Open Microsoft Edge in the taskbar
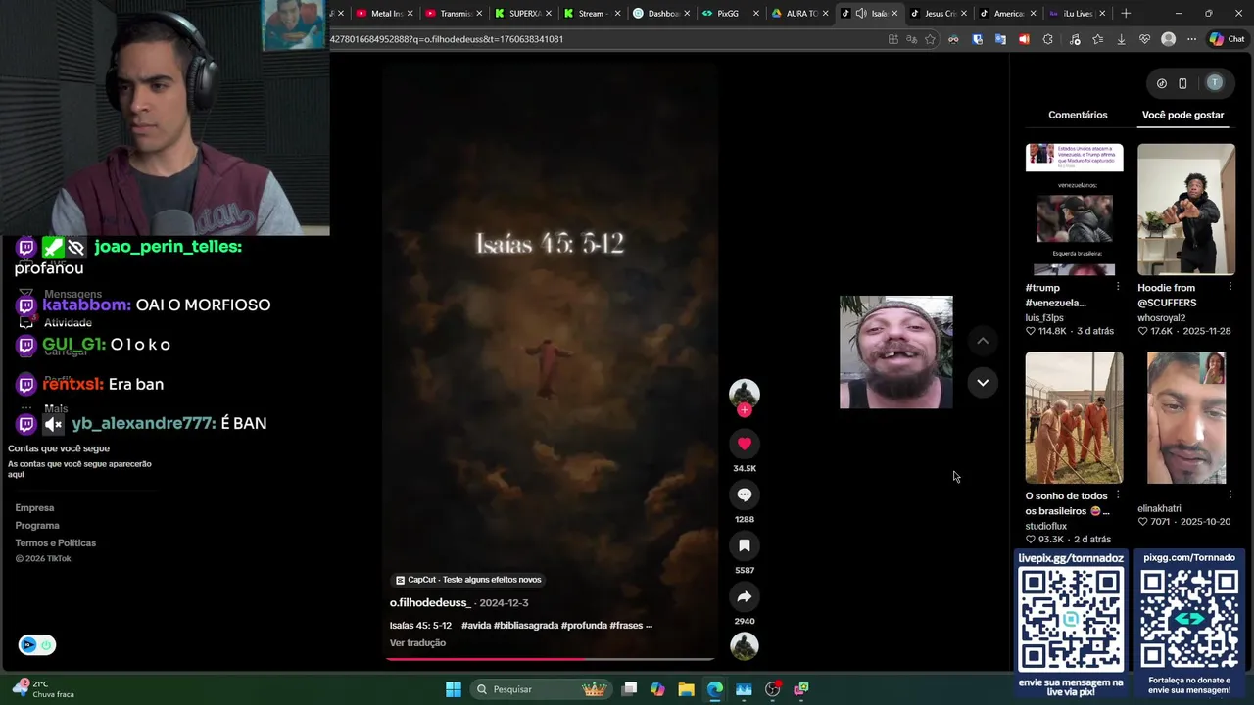 [715, 689]
